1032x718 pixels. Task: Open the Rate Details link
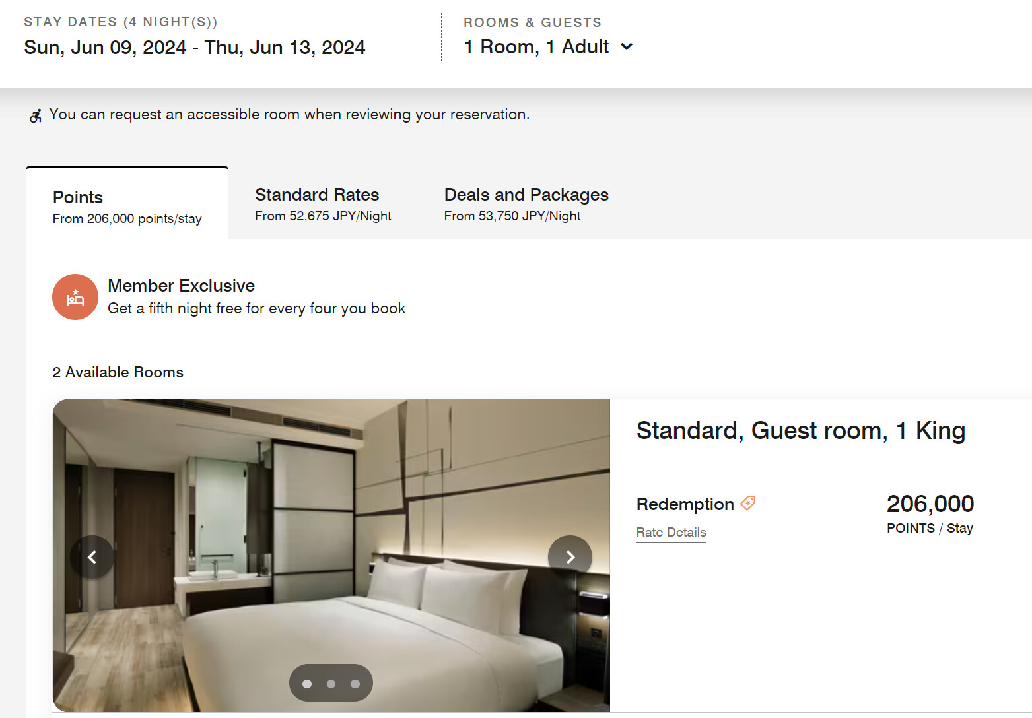pyautogui.click(x=671, y=533)
